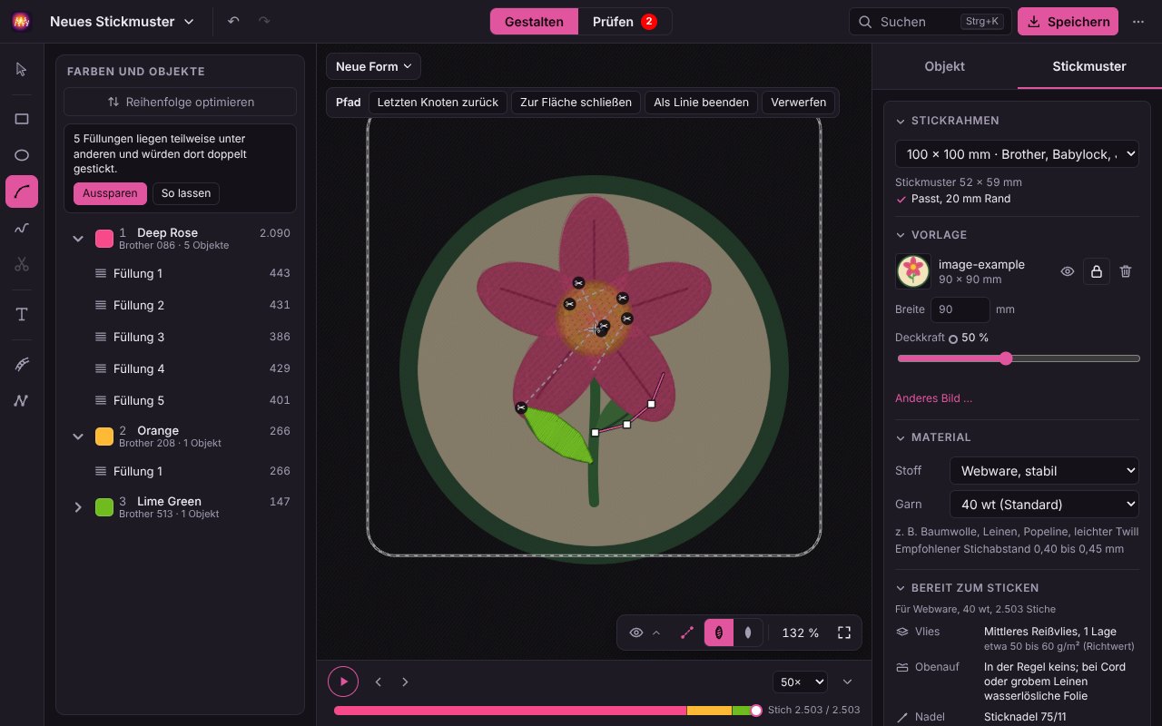The width and height of the screenshot is (1162, 726).
Task: Click Reihenfolge optimieren
Action: click(x=180, y=103)
